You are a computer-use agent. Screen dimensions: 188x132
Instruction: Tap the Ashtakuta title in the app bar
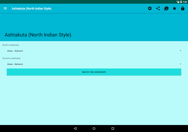[x=32, y=8]
